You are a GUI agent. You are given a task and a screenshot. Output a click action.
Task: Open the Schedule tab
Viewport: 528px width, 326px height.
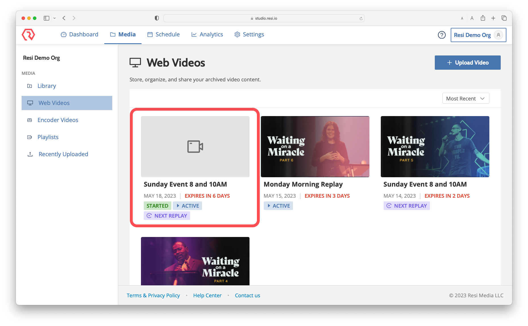point(163,34)
